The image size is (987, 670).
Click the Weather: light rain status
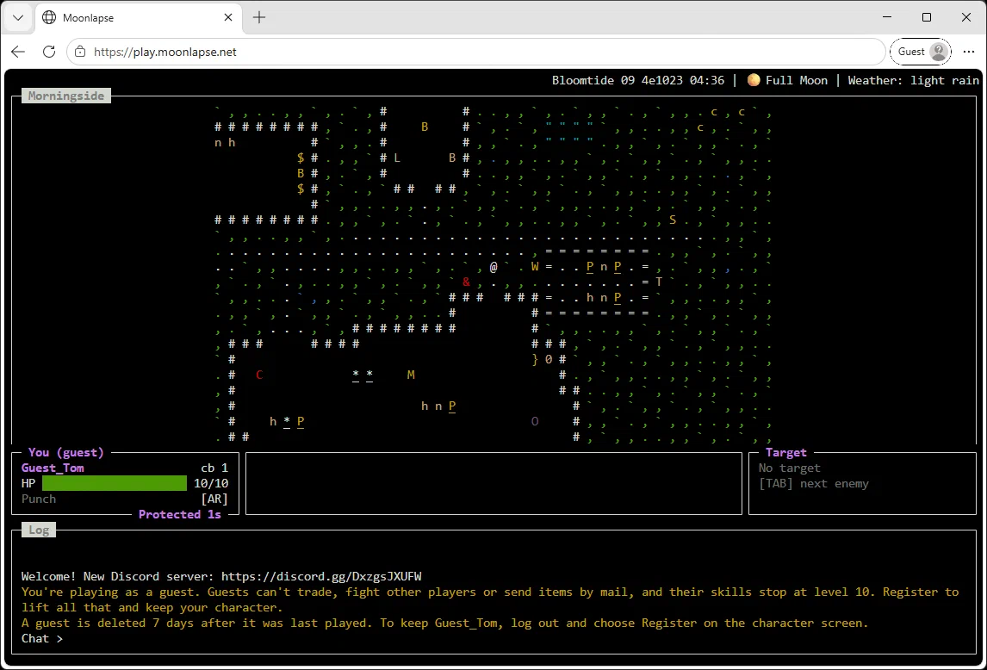pyautogui.click(x=913, y=80)
